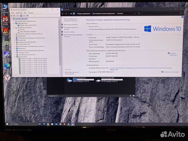The height and width of the screenshot is (141, 188).
Task: Collapse the Процессоры node
Action: coord(15,57)
